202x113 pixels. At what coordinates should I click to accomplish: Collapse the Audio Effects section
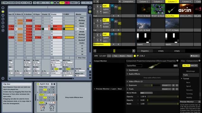click(127, 74)
